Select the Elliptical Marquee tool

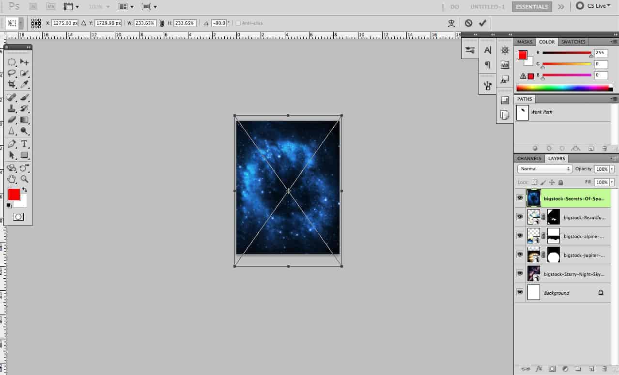(12, 62)
